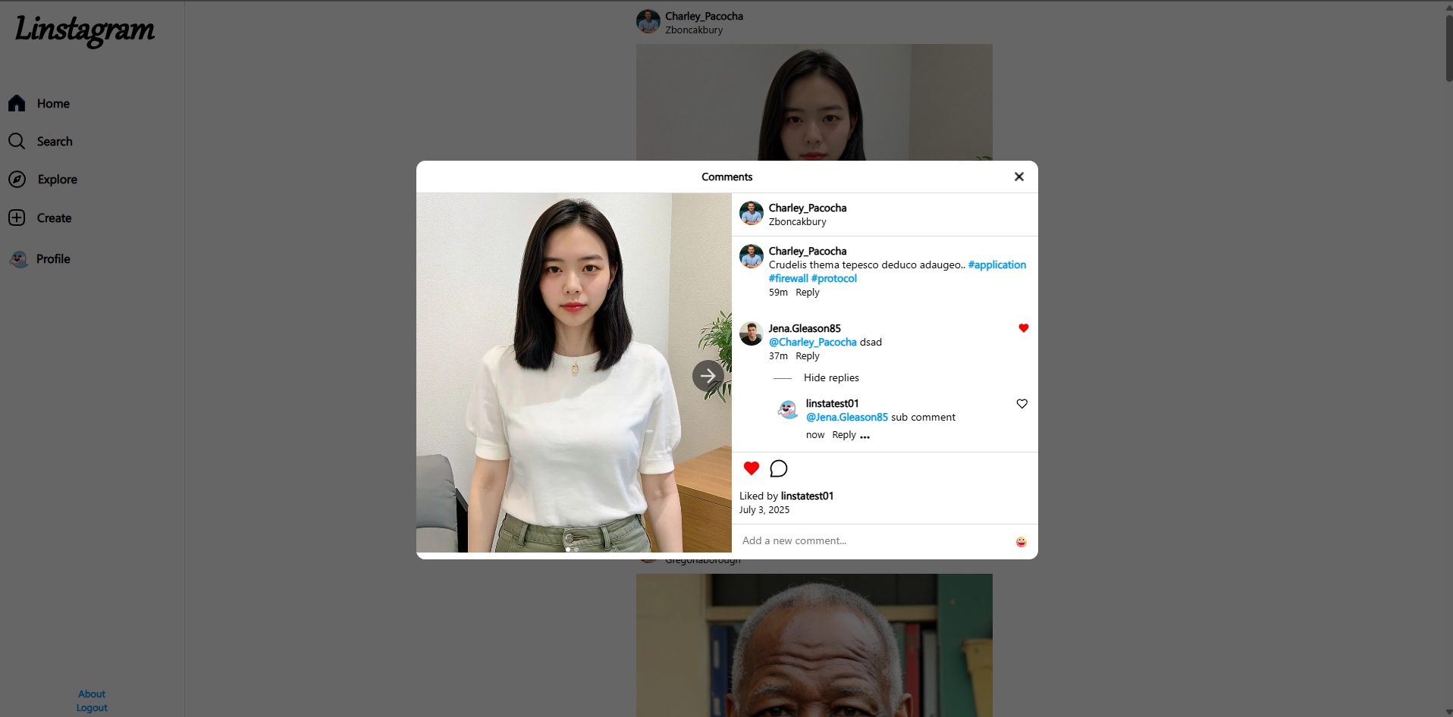Click the Home icon in sidebar

point(17,104)
